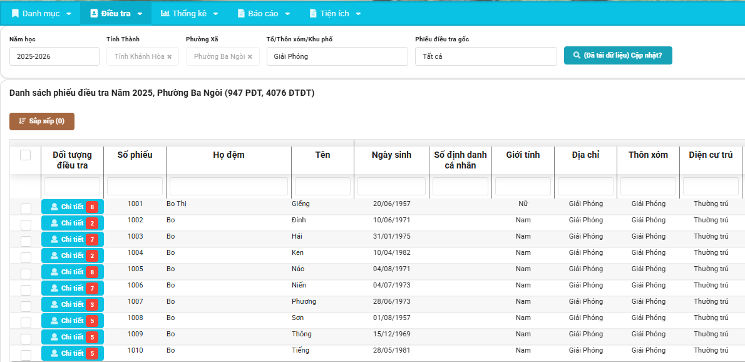Focus the Số phiếu filter box
745x362 pixels.
tap(135, 186)
